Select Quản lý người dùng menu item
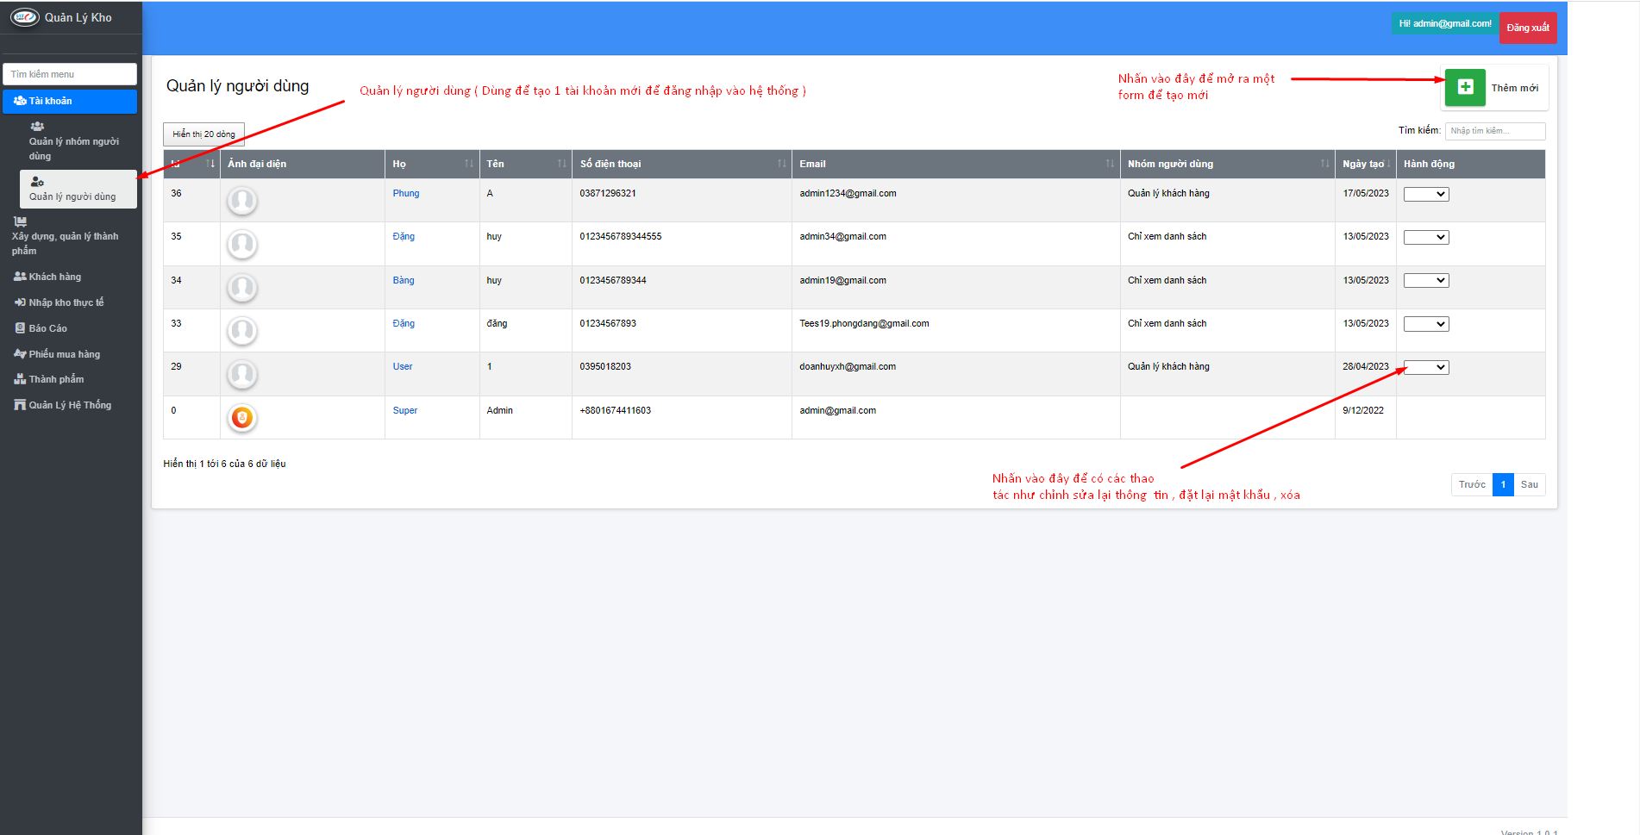Image resolution: width=1640 pixels, height=835 pixels. (78, 189)
